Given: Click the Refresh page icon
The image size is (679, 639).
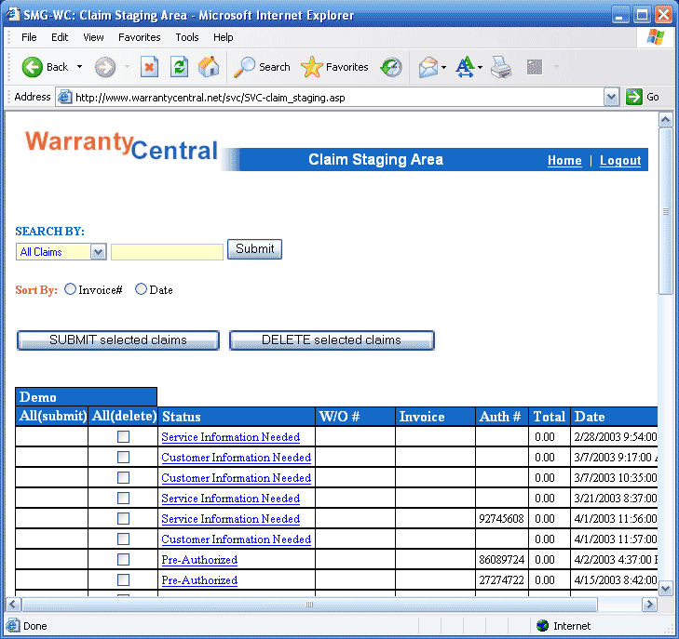Looking at the screenshot, I should pyautogui.click(x=179, y=68).
